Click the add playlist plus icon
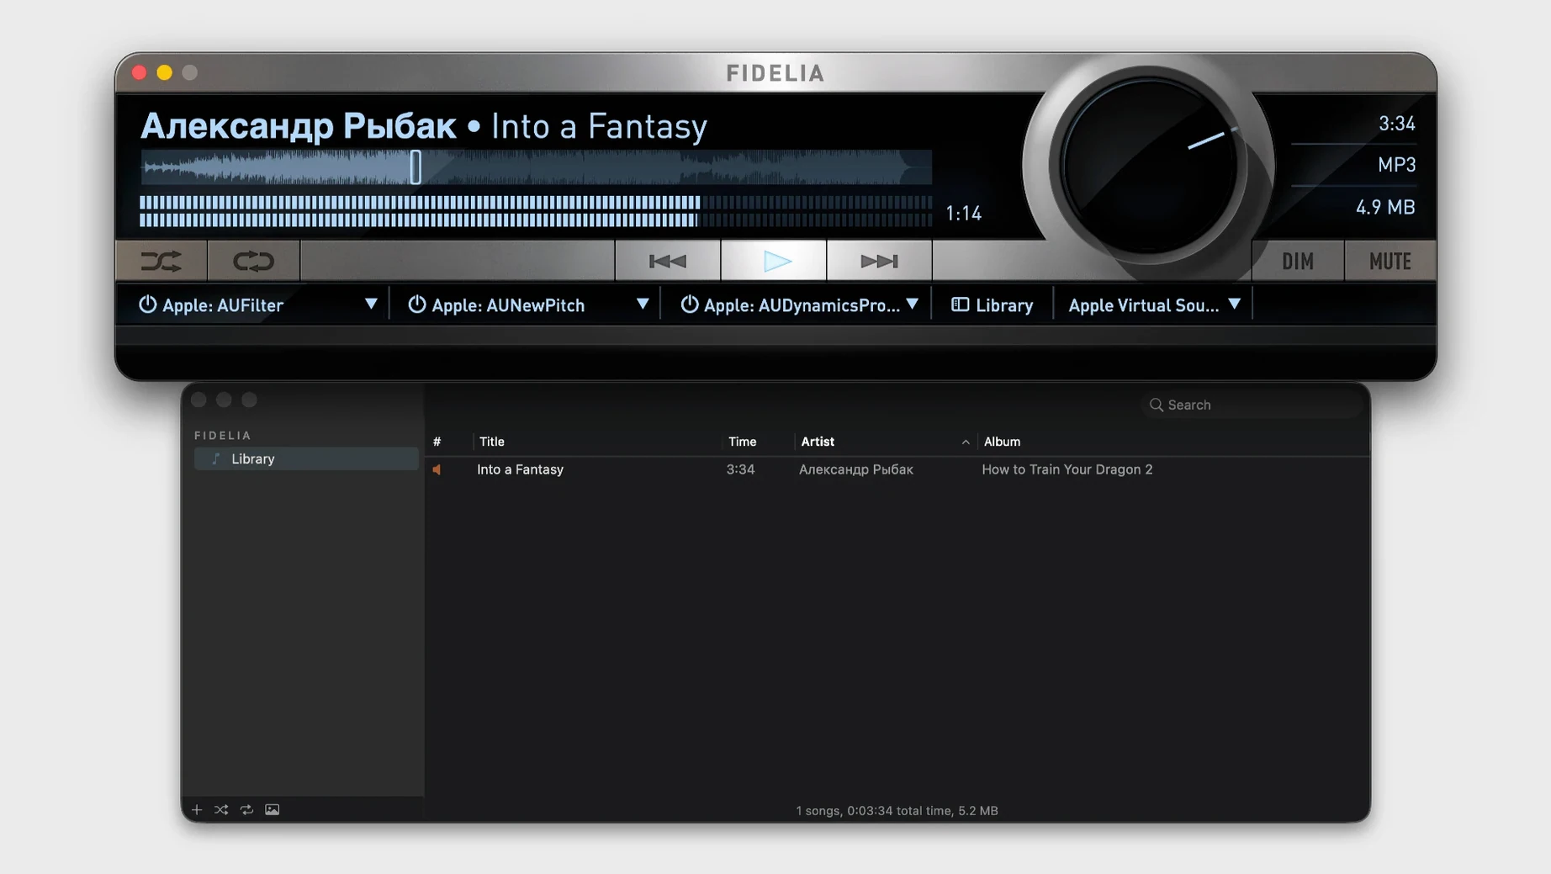 click(x=197, y=810)
